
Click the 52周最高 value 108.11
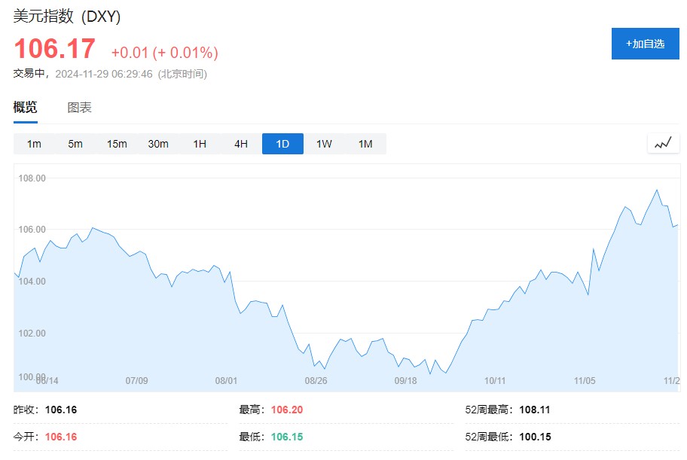pyautogui.click(x=535, y=410)
